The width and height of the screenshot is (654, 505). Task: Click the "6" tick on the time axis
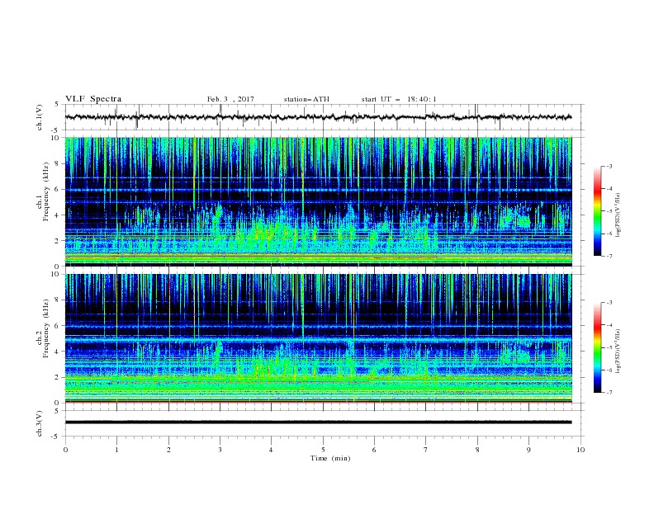coord(374,450)
